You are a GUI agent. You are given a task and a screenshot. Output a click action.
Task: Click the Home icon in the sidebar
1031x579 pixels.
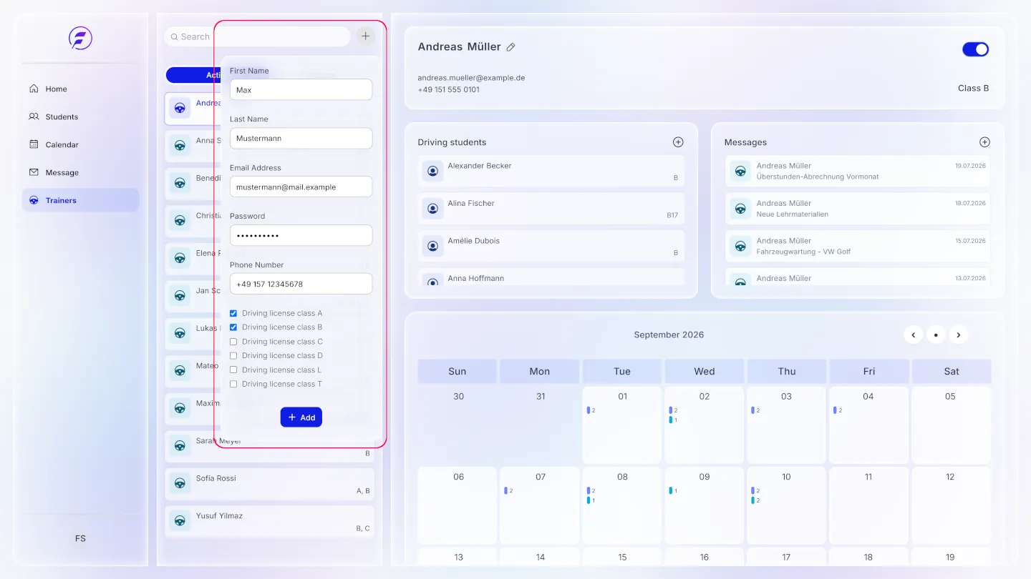34,89
